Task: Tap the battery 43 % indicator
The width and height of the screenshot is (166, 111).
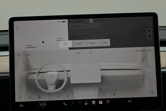Action: tap(62, 22)
